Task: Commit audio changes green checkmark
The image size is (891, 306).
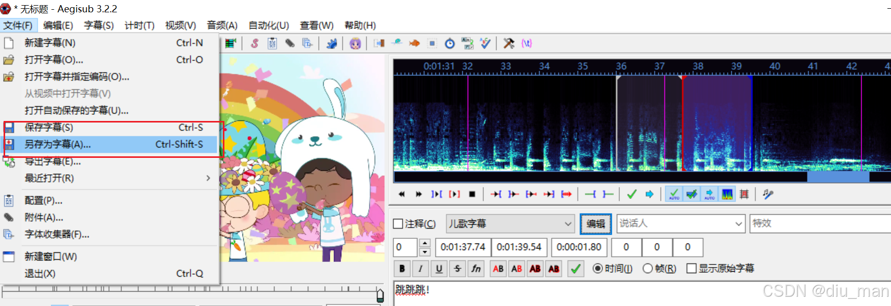Action: (x=632, y=194)
